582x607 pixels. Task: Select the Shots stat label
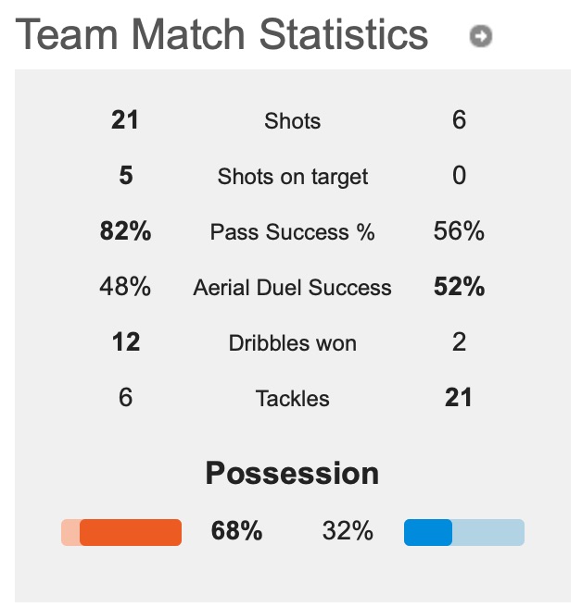pyautogui.click(x=292, y=121)
